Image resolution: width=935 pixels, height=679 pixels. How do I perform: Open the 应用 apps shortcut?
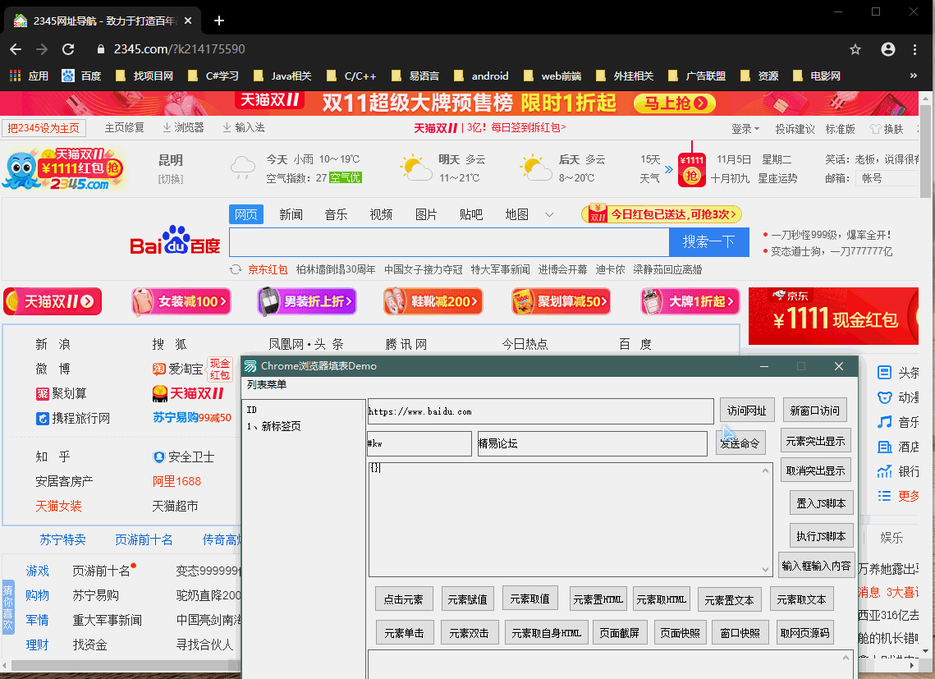point(29,76)
